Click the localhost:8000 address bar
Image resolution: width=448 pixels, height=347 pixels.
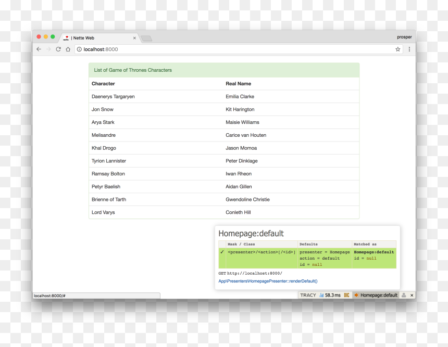coord(239,49)
